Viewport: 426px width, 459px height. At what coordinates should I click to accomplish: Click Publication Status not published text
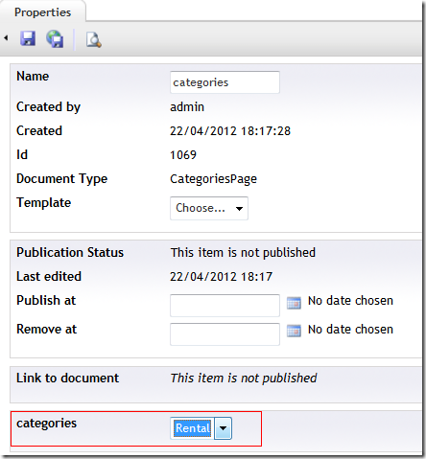pyautogui.click(x=243, y=253)
